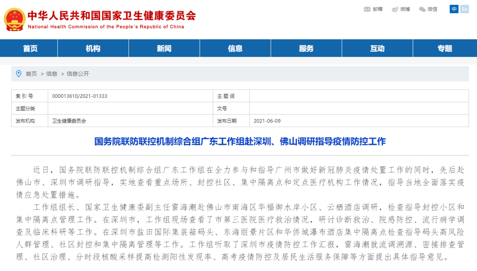Click the 主题分类 label cell
The width and height of the screenshot is (477, 271).
pos(30,108)
